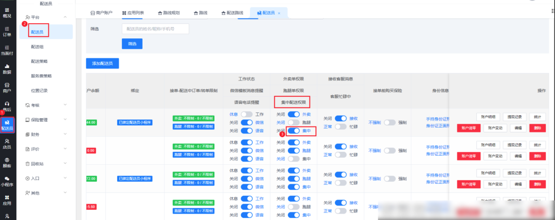Click first row 账户清零 red button

[x=469, y=128]
